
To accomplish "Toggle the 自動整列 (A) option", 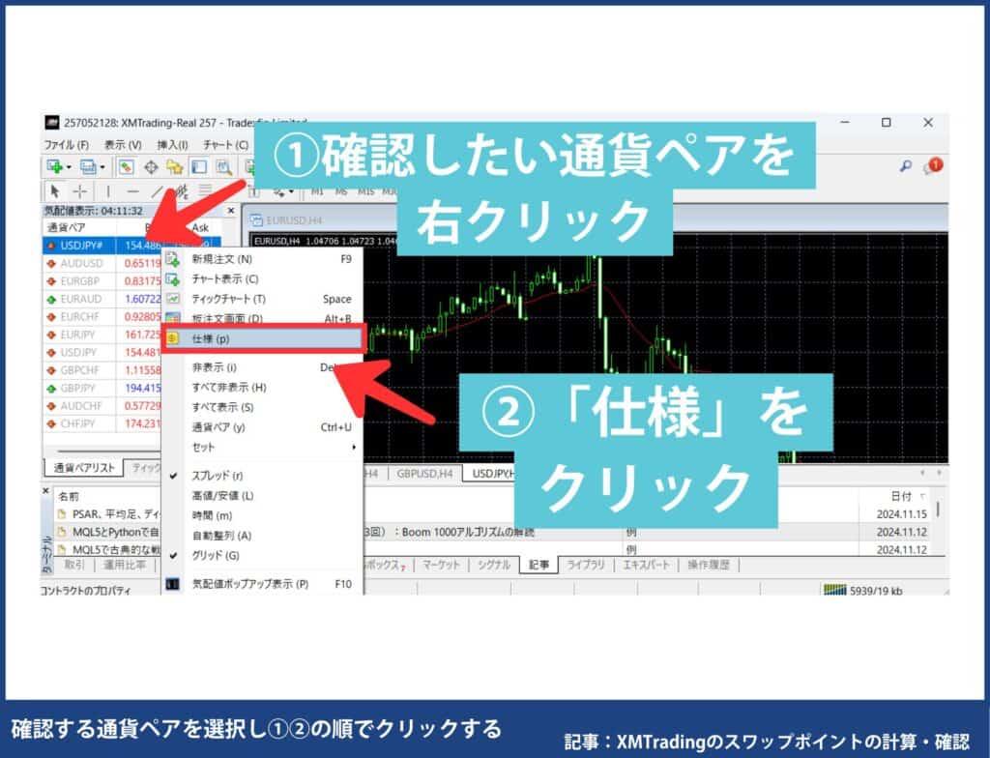I will click(x=262, y=535).
